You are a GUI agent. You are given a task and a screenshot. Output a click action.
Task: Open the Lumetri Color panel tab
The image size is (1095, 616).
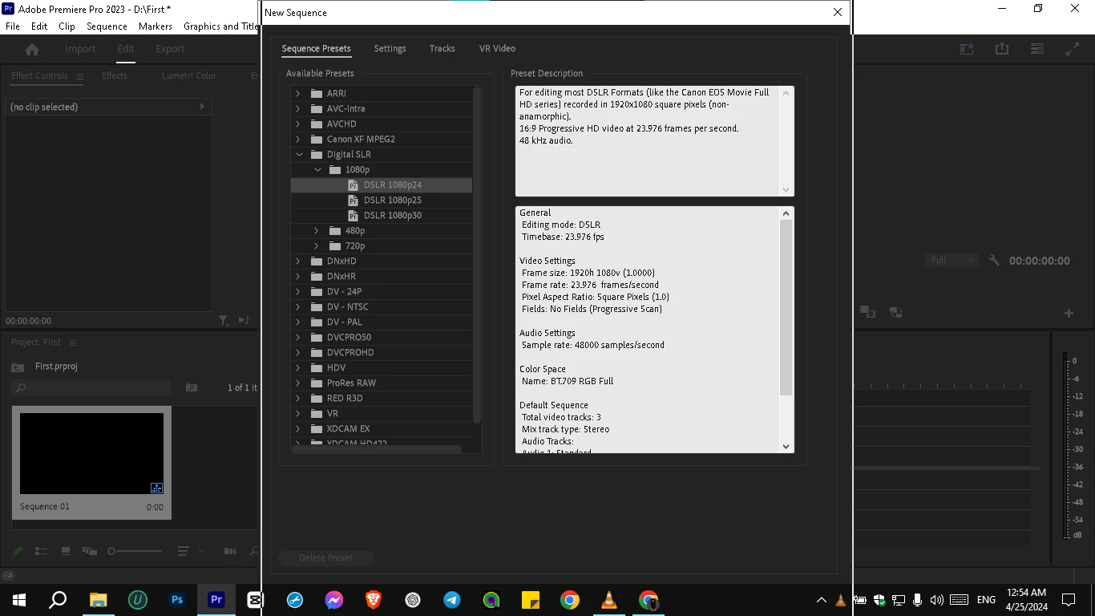pos(189,76)
